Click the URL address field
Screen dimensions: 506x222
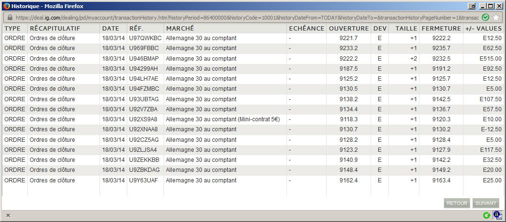(x=247, y=17)
